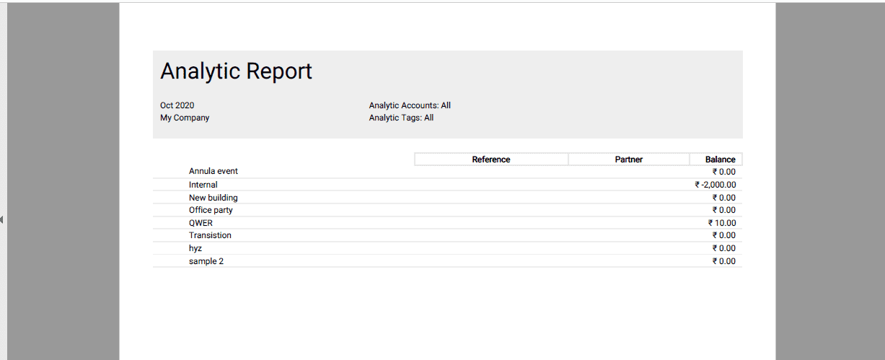Image resolution: width=885 pixels, height=360 pixels.
Task: Click the ₹ -2,000.00 balance value
Action: 715,185
